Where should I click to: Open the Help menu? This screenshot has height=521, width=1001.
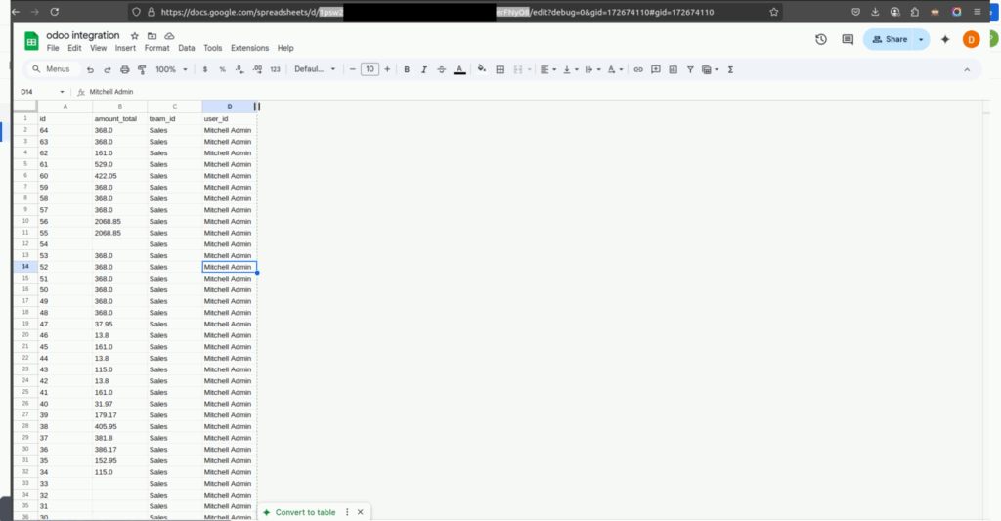click(285, 48)
